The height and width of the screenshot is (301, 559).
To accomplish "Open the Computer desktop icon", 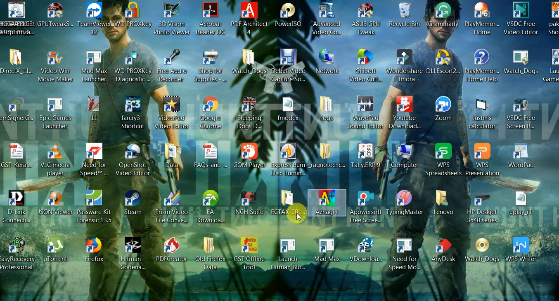I will coord(405,151).
